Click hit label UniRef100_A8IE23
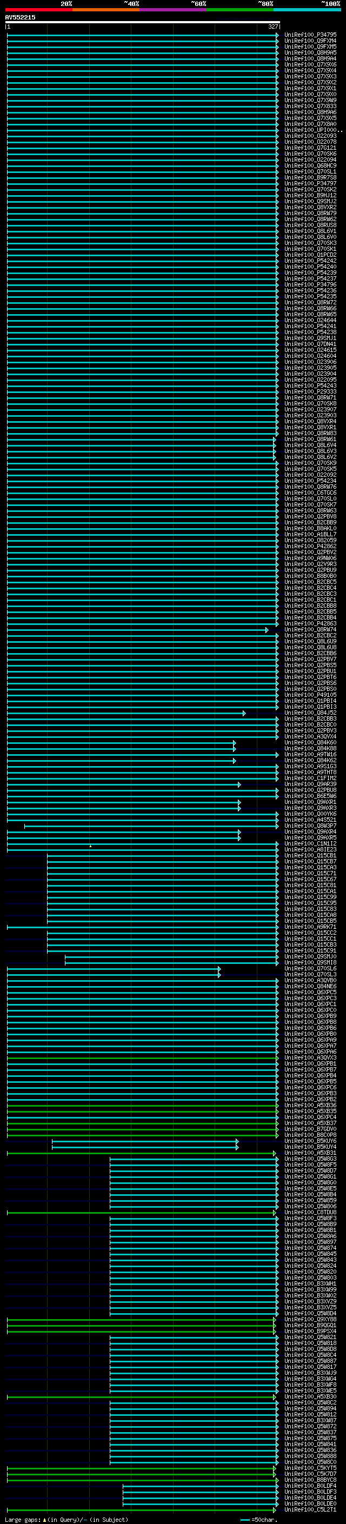346x1524 pixels. (310, 849)
